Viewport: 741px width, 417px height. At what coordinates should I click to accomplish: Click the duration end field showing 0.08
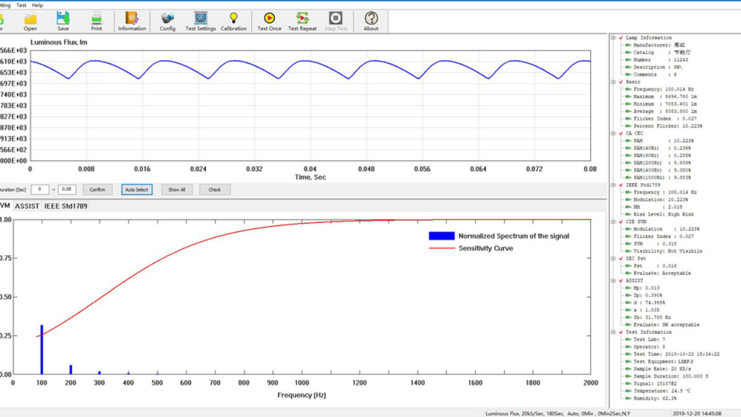(67, 190)
